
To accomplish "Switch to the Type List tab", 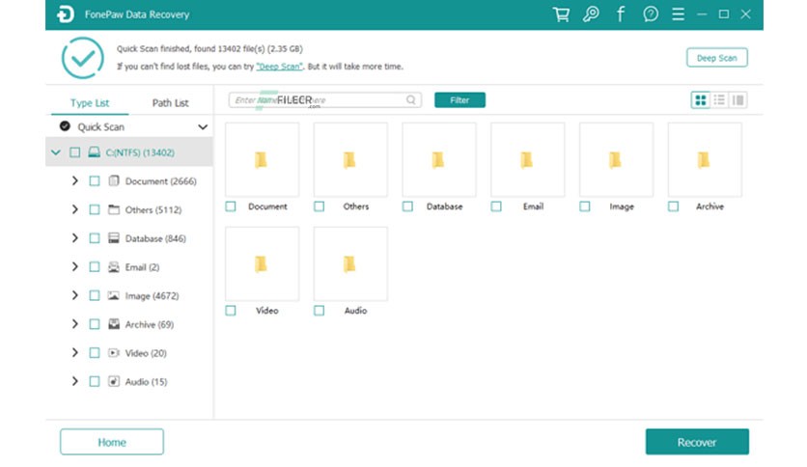I will pyautogui.click(x=90, y=103).
